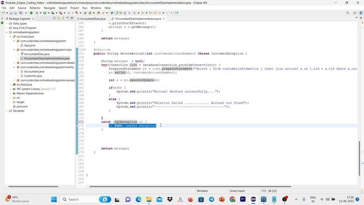Maximize the Package Explorer view
The width and height of the screenshot is (364, 205).
[72, 18]
